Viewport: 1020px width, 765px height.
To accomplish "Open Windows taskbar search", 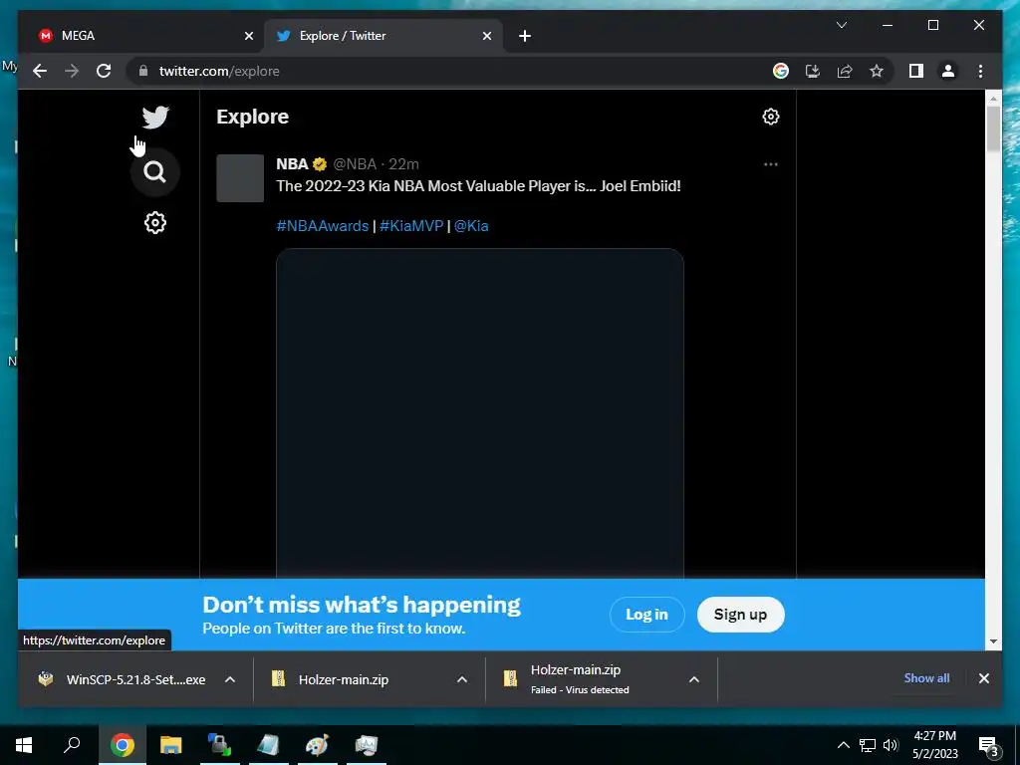I will click(72, 745).
